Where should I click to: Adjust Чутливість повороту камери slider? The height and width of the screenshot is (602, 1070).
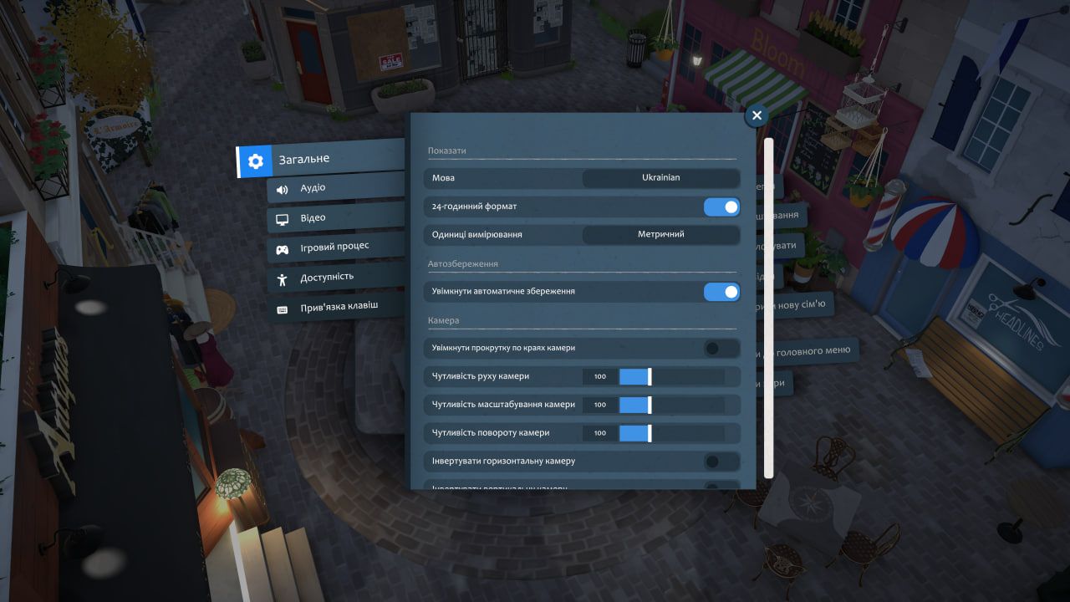pos(671,433)
